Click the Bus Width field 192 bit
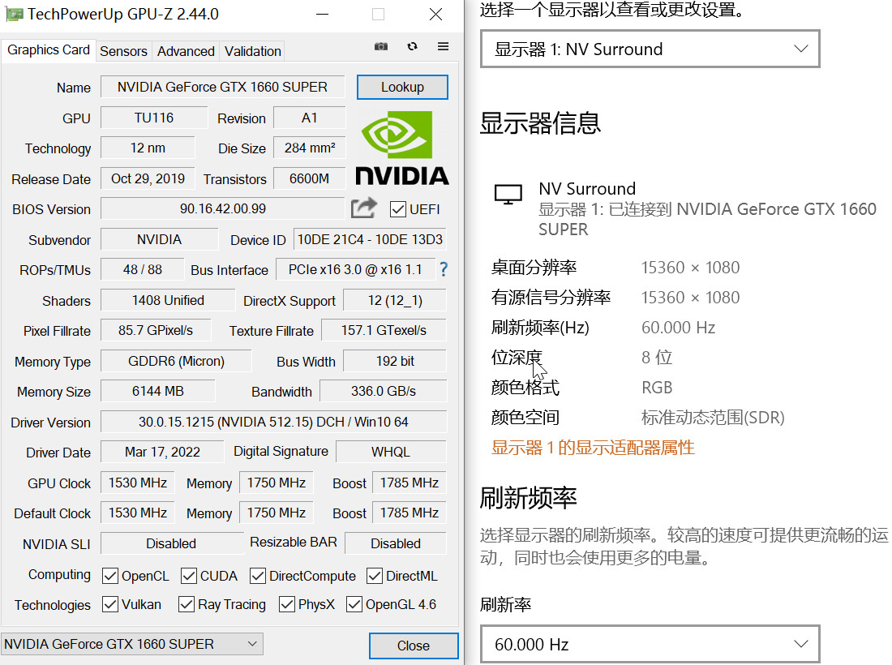 [x=395, y=361]
